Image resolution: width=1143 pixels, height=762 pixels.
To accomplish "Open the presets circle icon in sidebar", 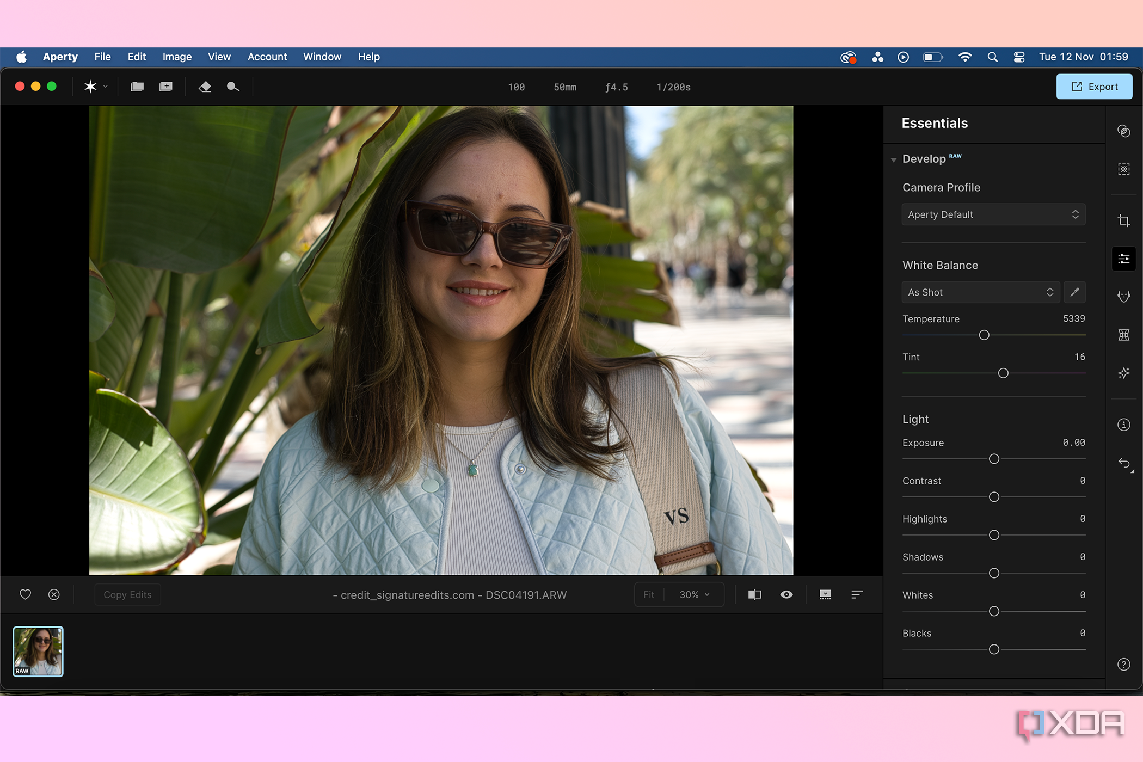I will coord(1123,131).
